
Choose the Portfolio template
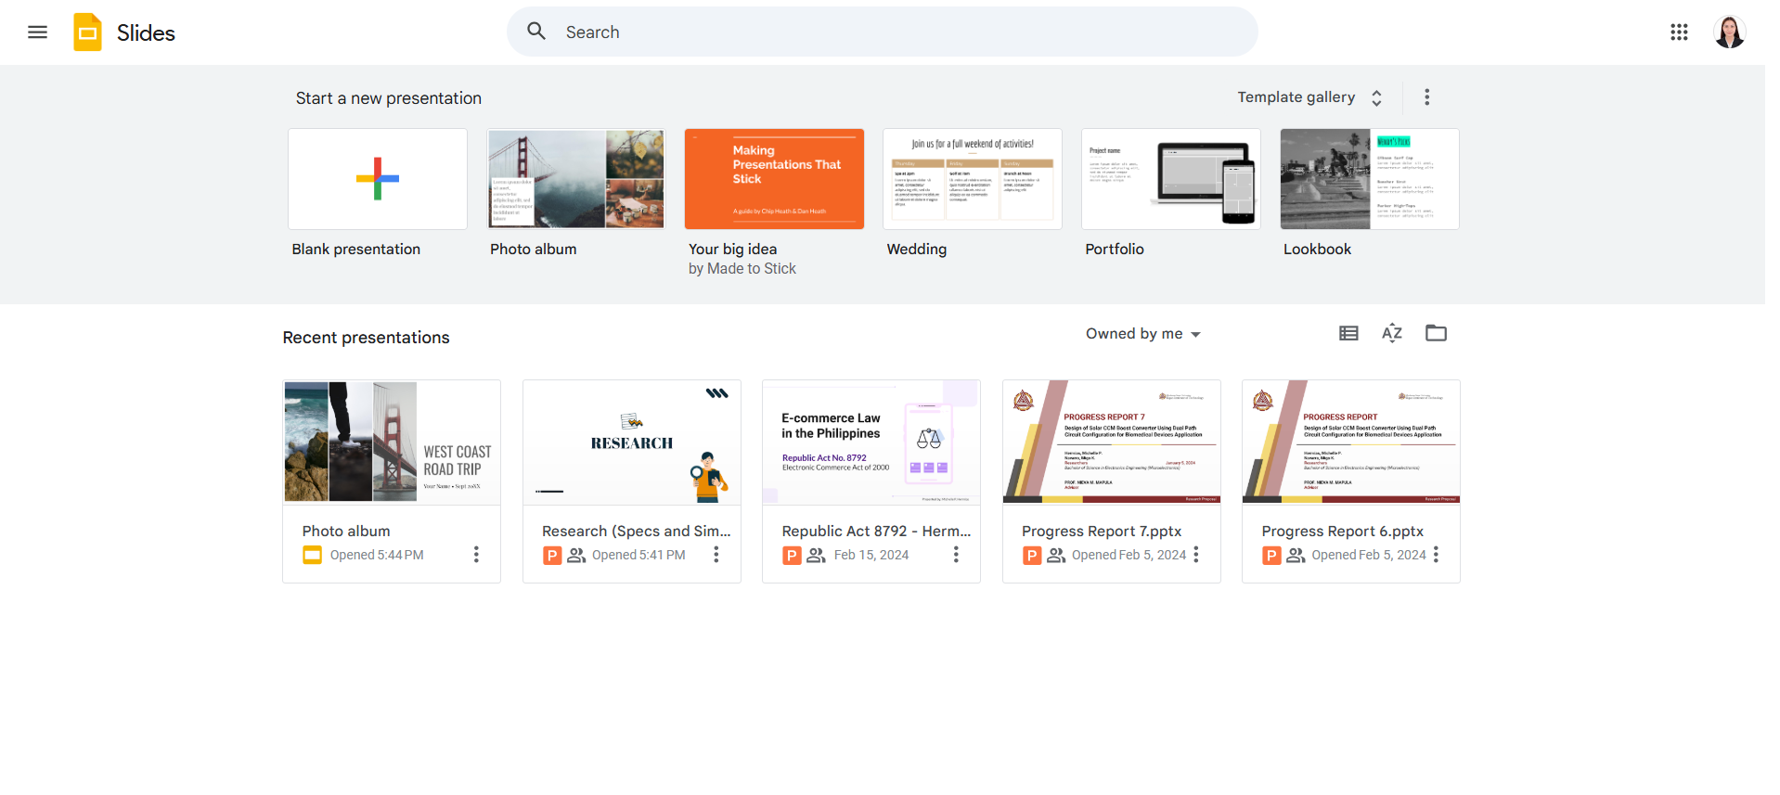coord(1171,179)
